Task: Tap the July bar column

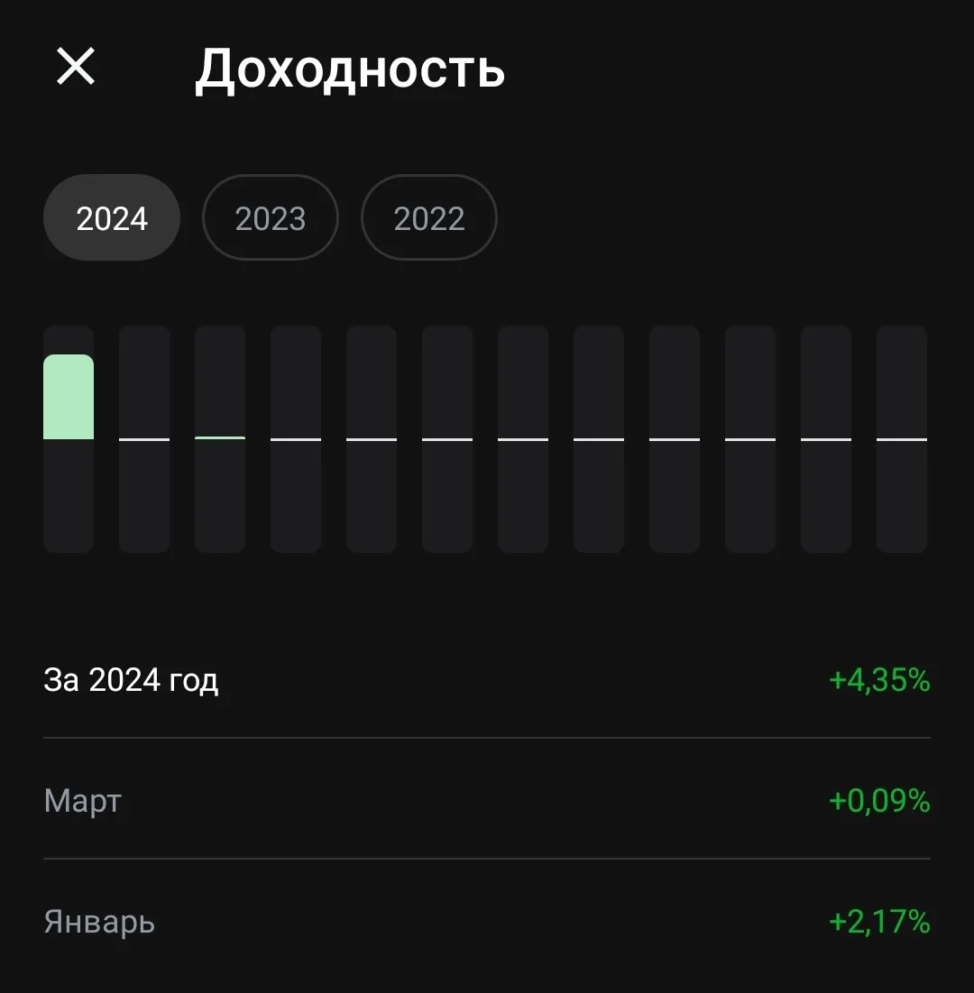Action: click(523, 439)
